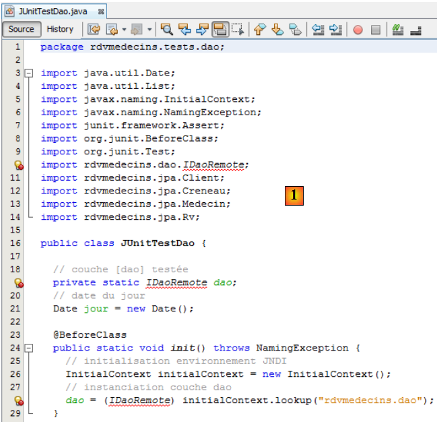Image resolution: width=437 pixels, height=422 pixels.
Task: Open the Back navigation history dropdown arrow
Action: [x=124, y=30]
